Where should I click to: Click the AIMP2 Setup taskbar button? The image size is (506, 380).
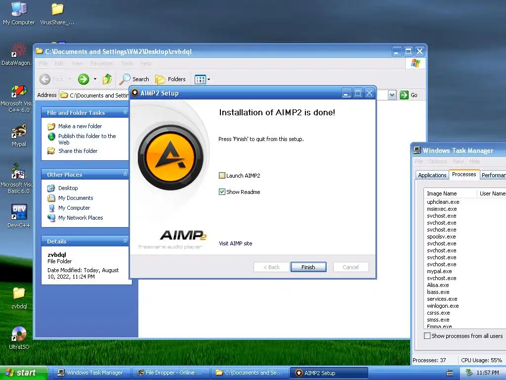click(x=329, y=373)
